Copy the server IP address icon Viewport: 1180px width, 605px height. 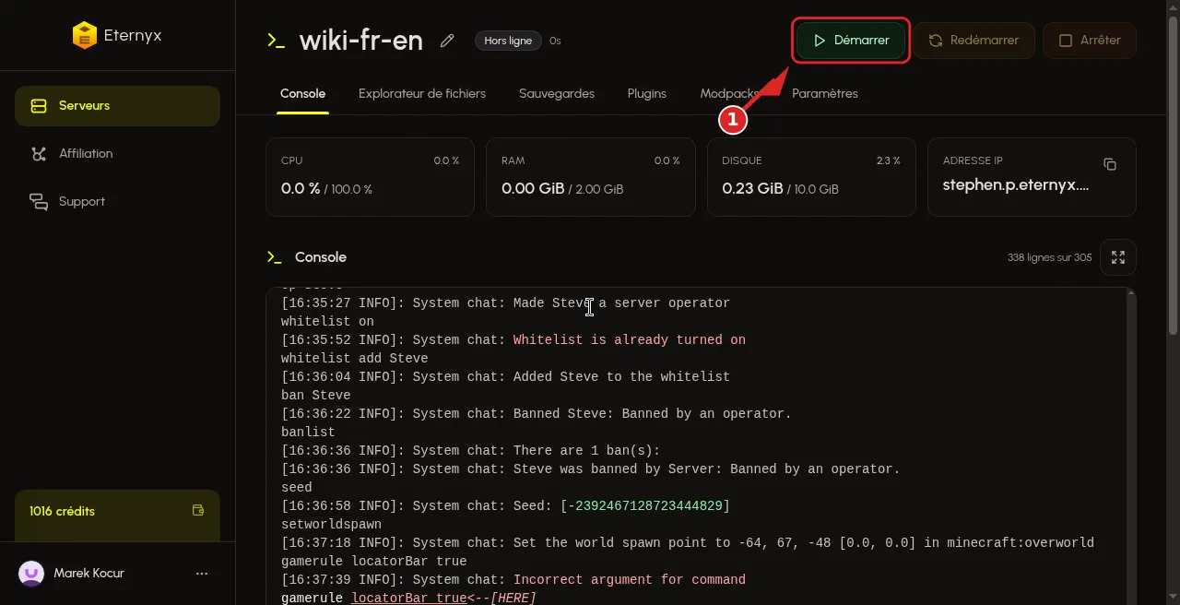click(1110, 164)
